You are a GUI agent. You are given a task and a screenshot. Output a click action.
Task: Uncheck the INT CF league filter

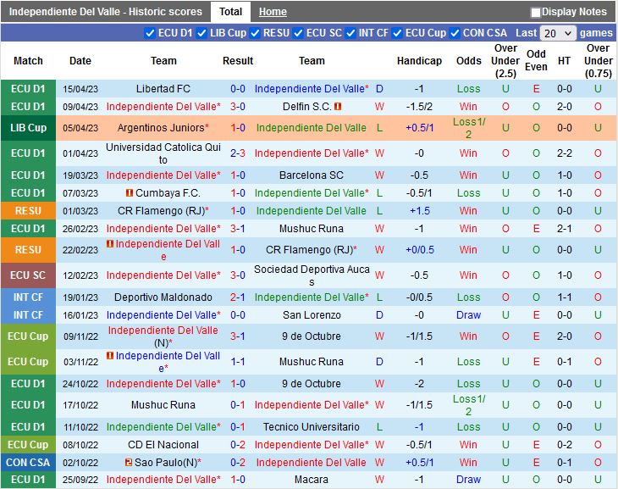(350, 33)
